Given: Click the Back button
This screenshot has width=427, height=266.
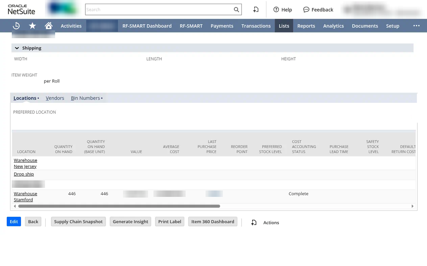Looking at the screenshot, I should click(33, 221).
